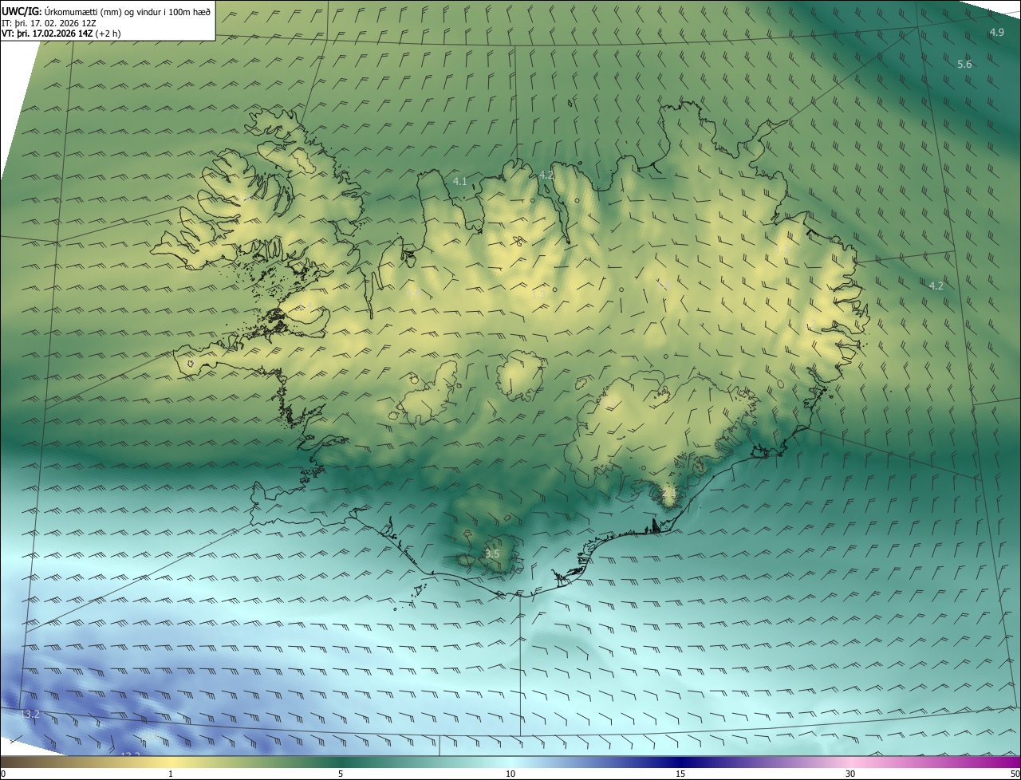This screenshot has height=780, width=1021.
Task: Click the 0 tick on the color scale
Action: point(2,774)
